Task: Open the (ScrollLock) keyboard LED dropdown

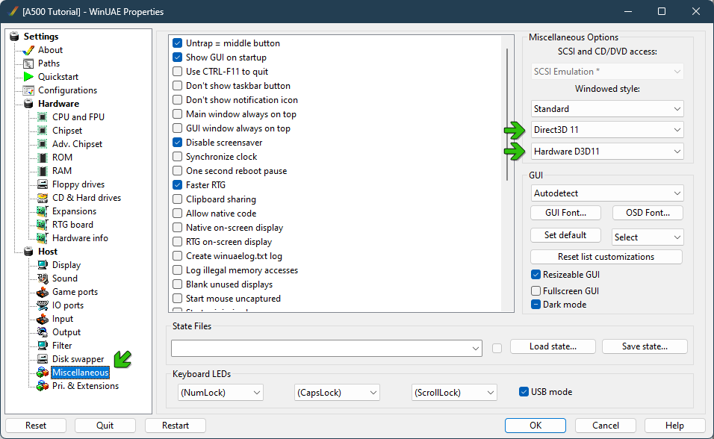Action: click(454, 393)
